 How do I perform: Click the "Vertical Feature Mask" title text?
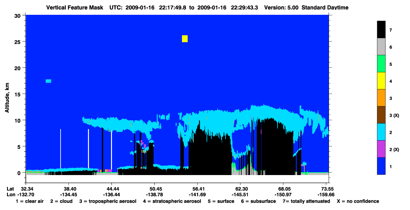[x=75, y=8]
